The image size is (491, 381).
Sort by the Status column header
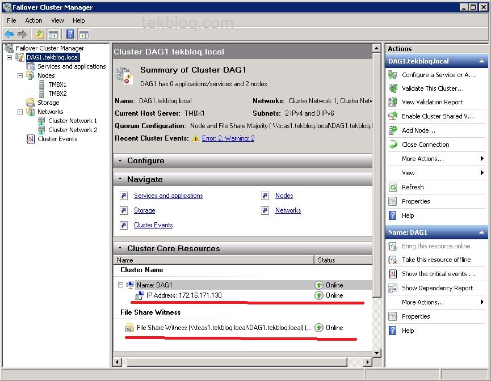(x=343, y=260)
